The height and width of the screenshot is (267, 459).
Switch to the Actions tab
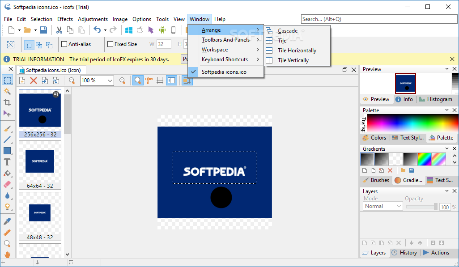point(436,253)
